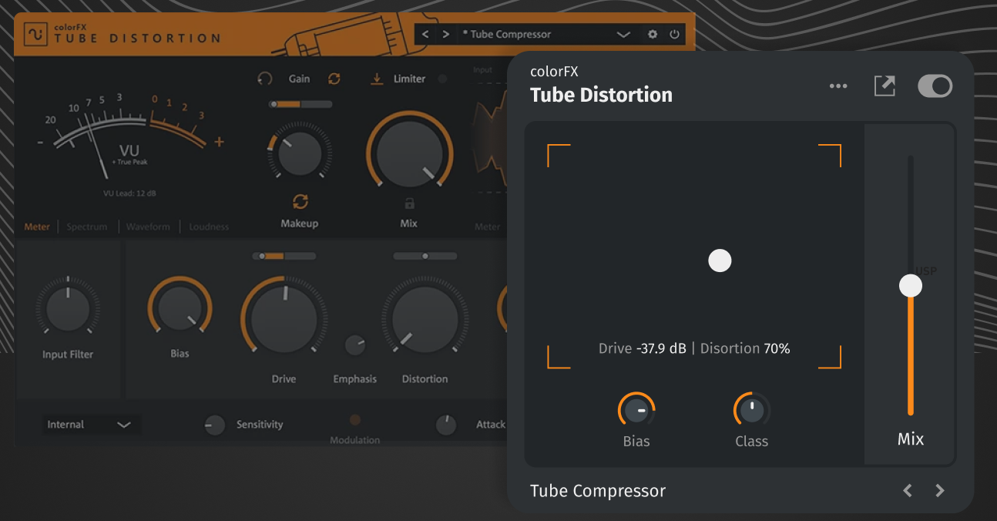The image size is (997, 521).
Task: Toggle the Limiter indicator dot
Action: click(442, 79)
